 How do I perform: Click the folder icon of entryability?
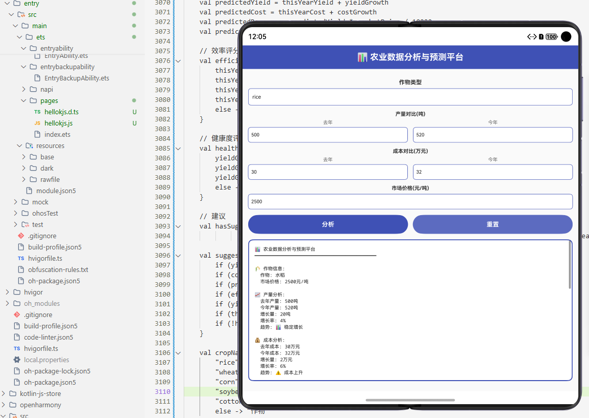pyautogui.click(x=33, y=49)
